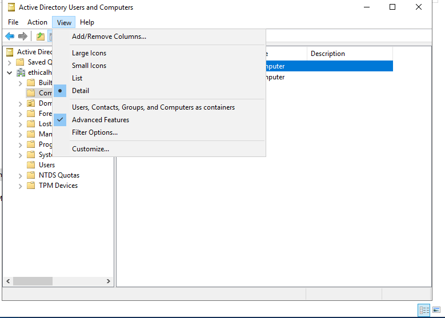Select the highlighted Computer row in list
The image size is (445, 318).
329,66
